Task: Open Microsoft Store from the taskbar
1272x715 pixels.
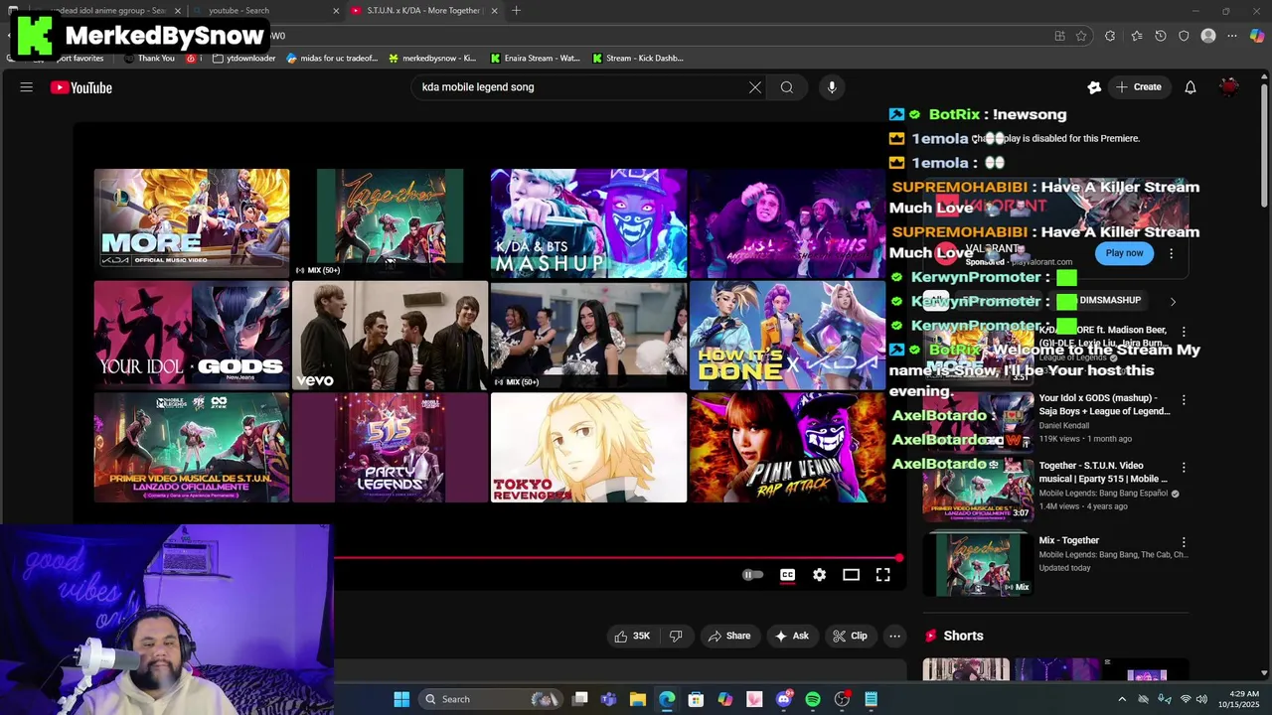Action: (x=696, y=699)
